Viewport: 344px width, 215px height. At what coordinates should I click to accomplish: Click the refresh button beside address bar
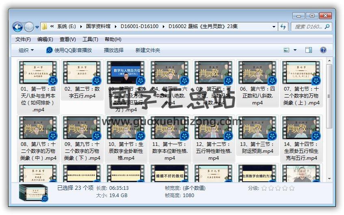tap(283, 27)
